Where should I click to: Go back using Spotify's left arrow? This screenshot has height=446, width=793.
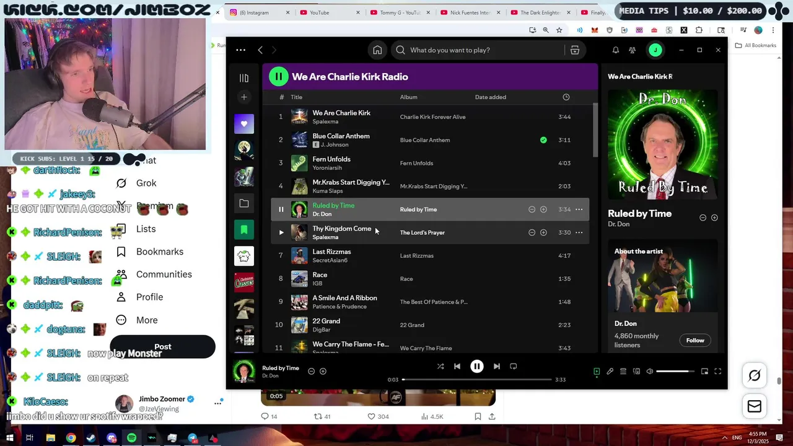pos(260,50)
